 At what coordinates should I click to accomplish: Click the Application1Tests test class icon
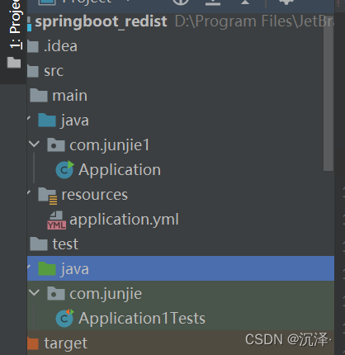coord(64,318)
